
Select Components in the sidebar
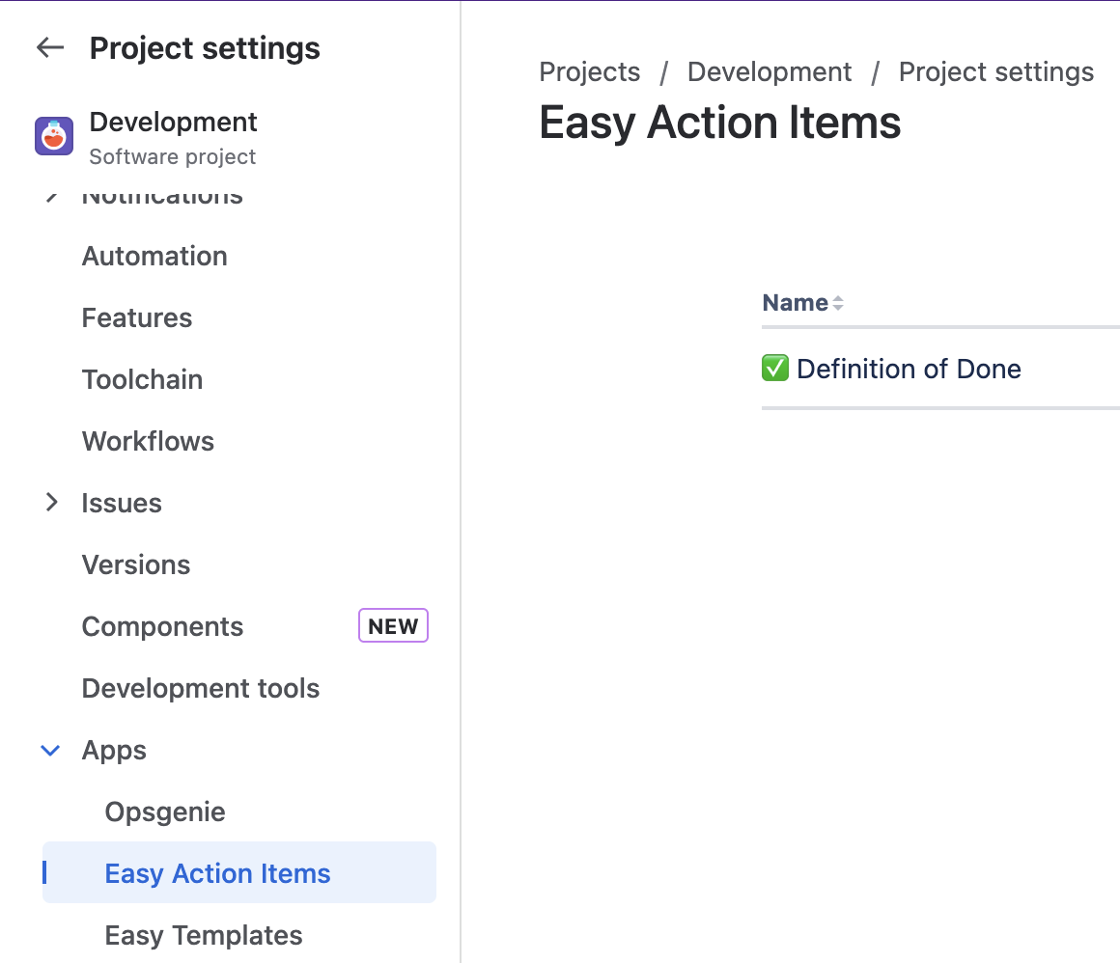point(162,626)
